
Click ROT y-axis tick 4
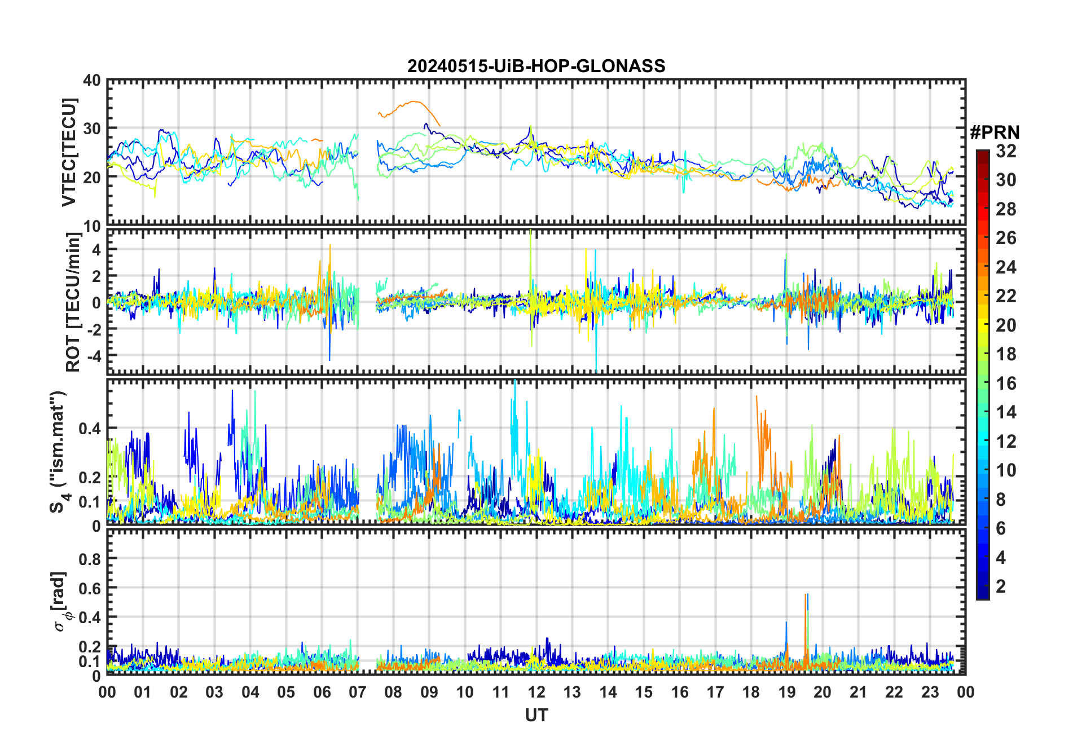coord(97,249)
